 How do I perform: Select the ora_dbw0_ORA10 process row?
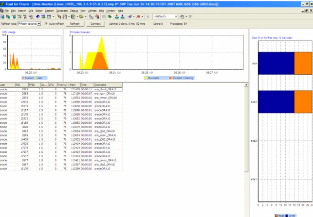pos(61,89)
